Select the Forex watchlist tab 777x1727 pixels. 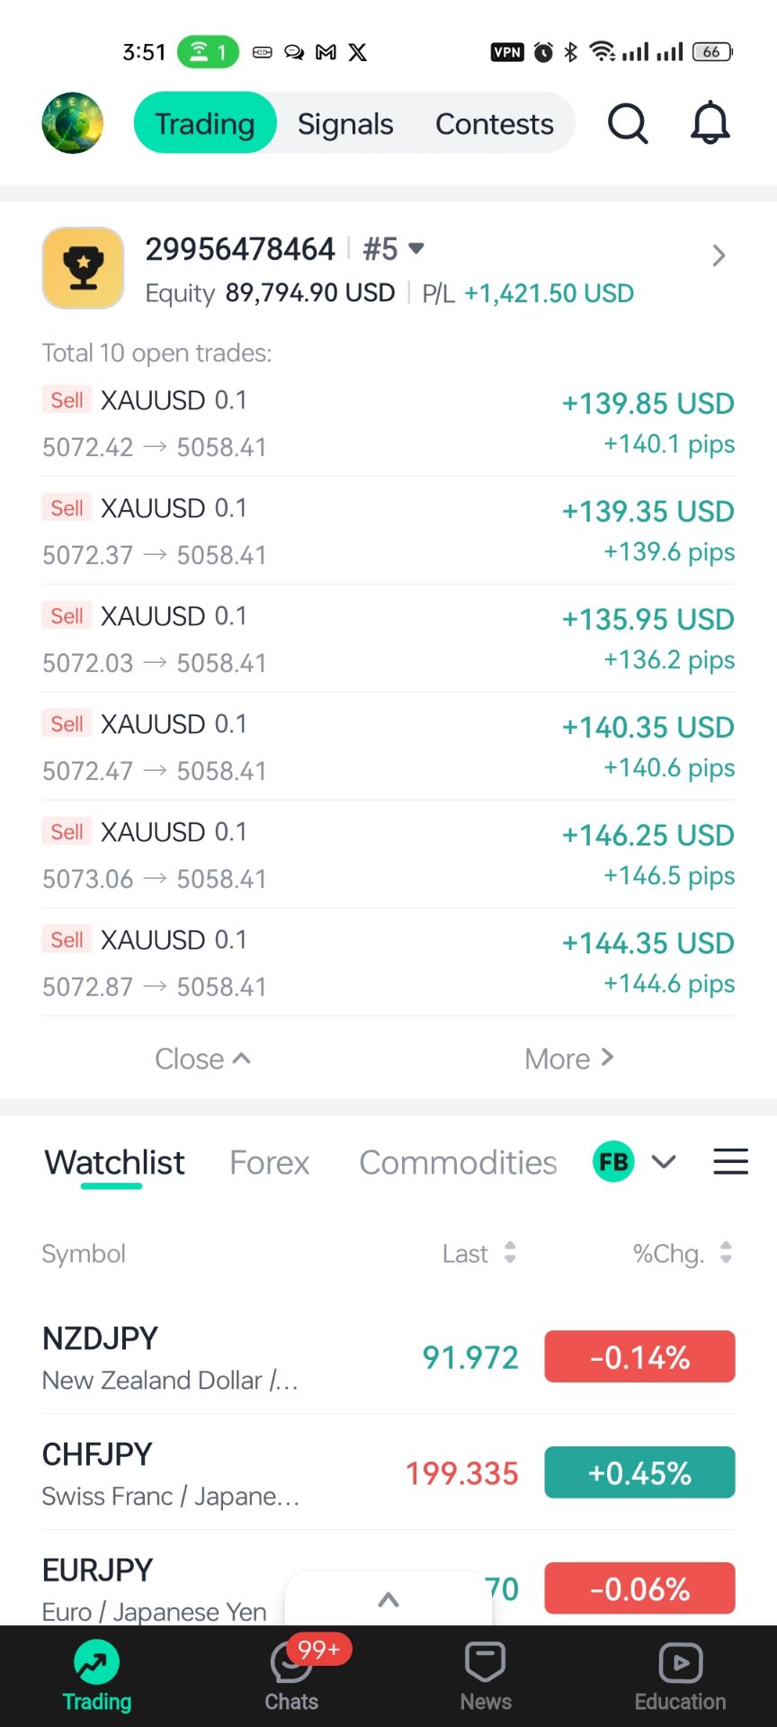[269, 1163]
